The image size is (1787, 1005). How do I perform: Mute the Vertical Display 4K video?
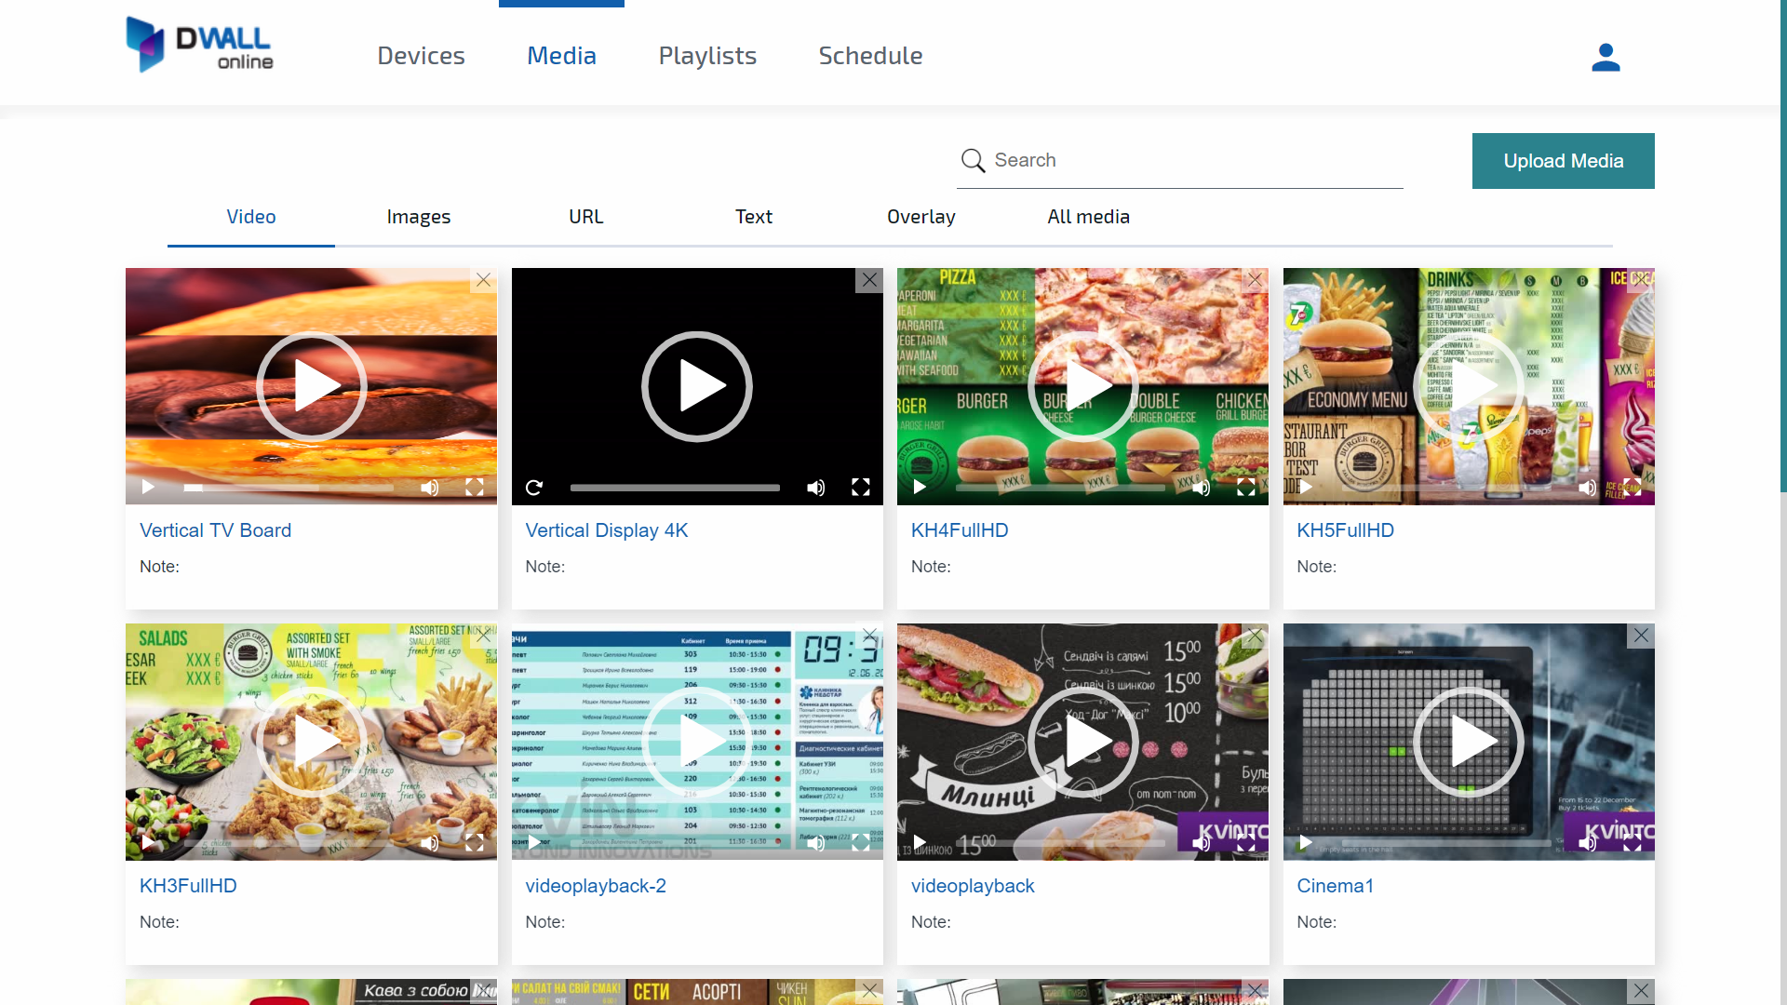pos(815,488)
